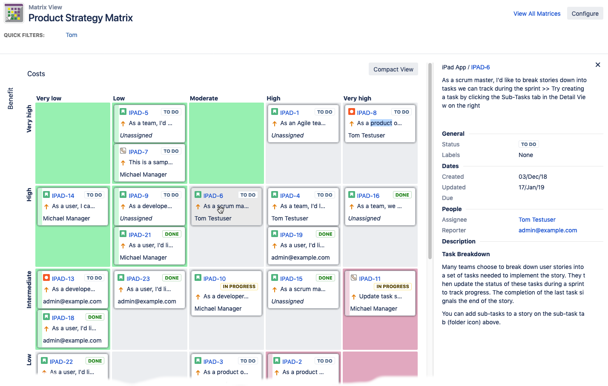Open issue IPAD-21 key link
The width and height of the screenshot is (608, 386).
tap(140, 235)
